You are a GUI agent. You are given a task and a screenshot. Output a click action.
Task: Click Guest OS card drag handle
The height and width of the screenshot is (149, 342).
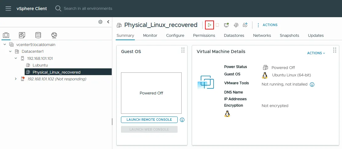[183, 50]
